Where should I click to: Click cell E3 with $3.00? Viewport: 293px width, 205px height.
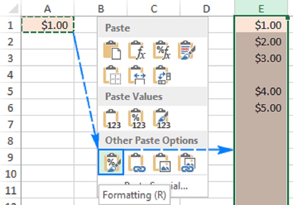click(261, 58)
